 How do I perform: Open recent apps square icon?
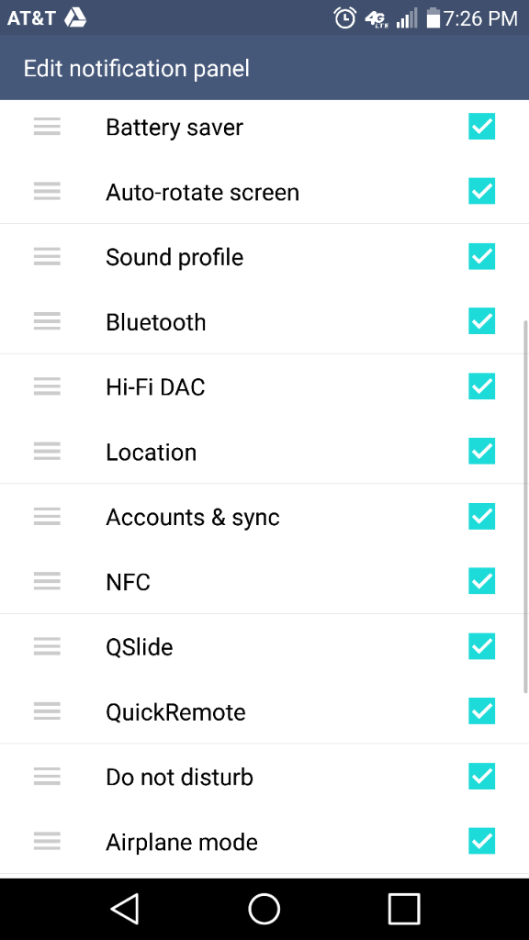click(x=404, y=909)
